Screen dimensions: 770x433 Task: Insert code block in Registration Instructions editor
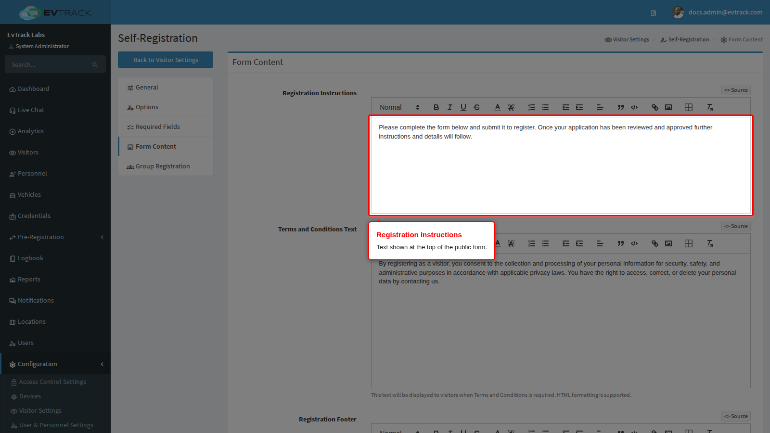634,107
